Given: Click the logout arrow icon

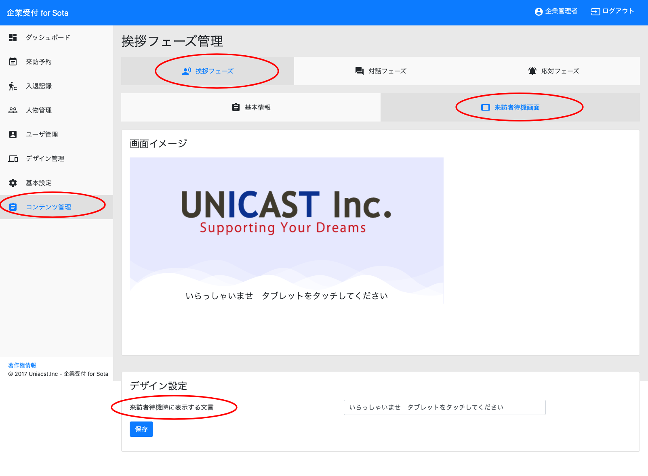Looking at the screenshot, I should click(595, 12).
